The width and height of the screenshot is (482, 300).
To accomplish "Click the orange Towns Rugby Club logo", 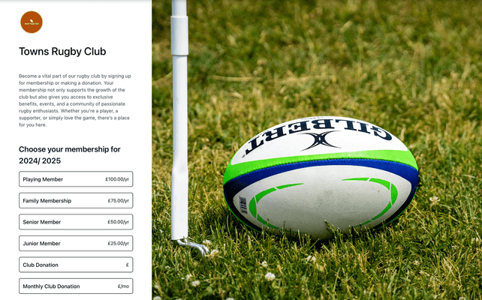I will (x=32, y=22).
